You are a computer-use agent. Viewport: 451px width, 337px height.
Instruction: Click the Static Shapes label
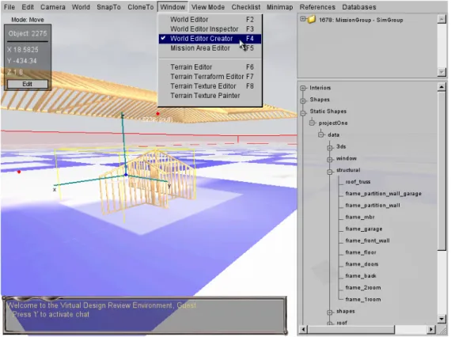coord(328,112)
